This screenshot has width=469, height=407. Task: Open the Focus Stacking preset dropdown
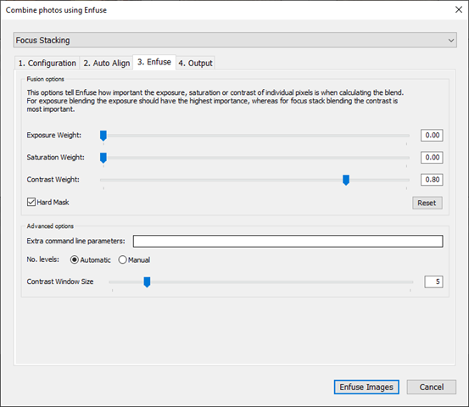[x=235, y=40]
